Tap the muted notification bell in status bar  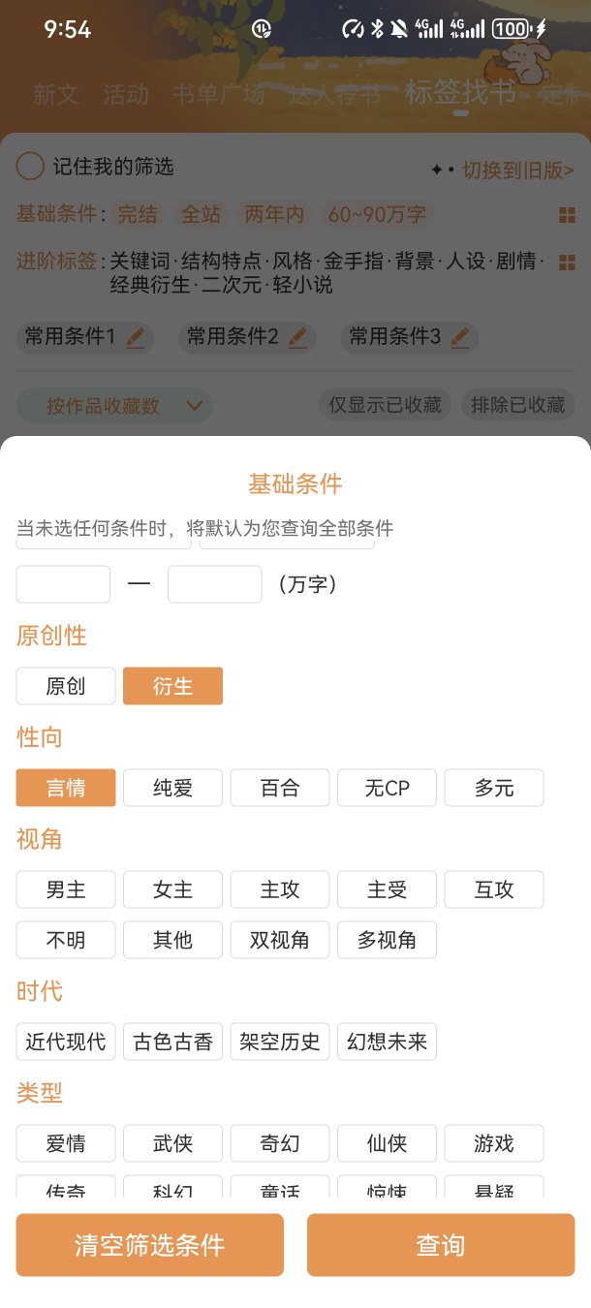click(x=398, y=29)
